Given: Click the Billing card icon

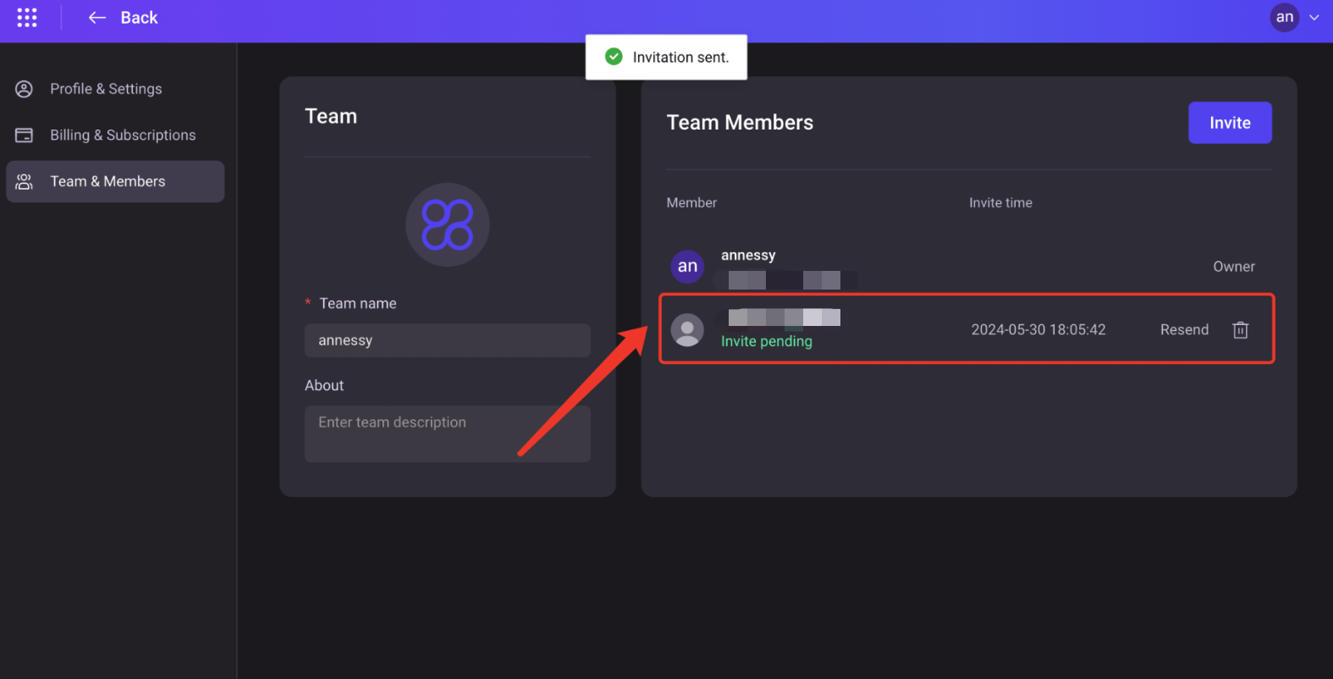Looking at the screenshot, I should tap(24, 135).
